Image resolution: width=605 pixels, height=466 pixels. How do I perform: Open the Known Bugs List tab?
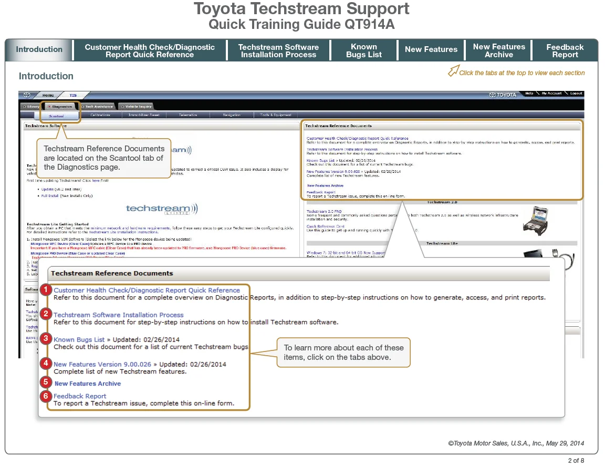363,50
